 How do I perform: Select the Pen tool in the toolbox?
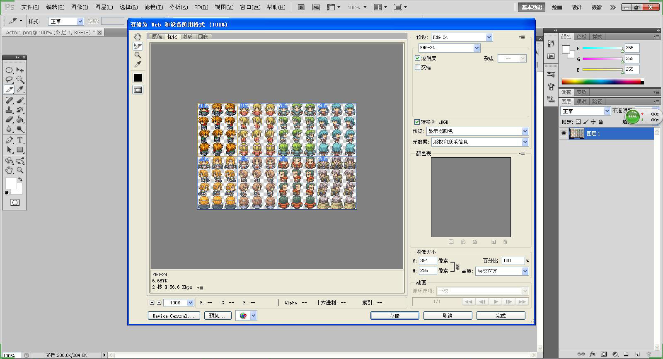(9, 140)
